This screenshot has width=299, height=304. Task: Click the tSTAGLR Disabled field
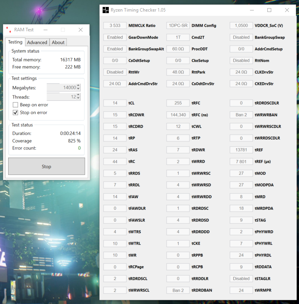click(x=241, y=279)
